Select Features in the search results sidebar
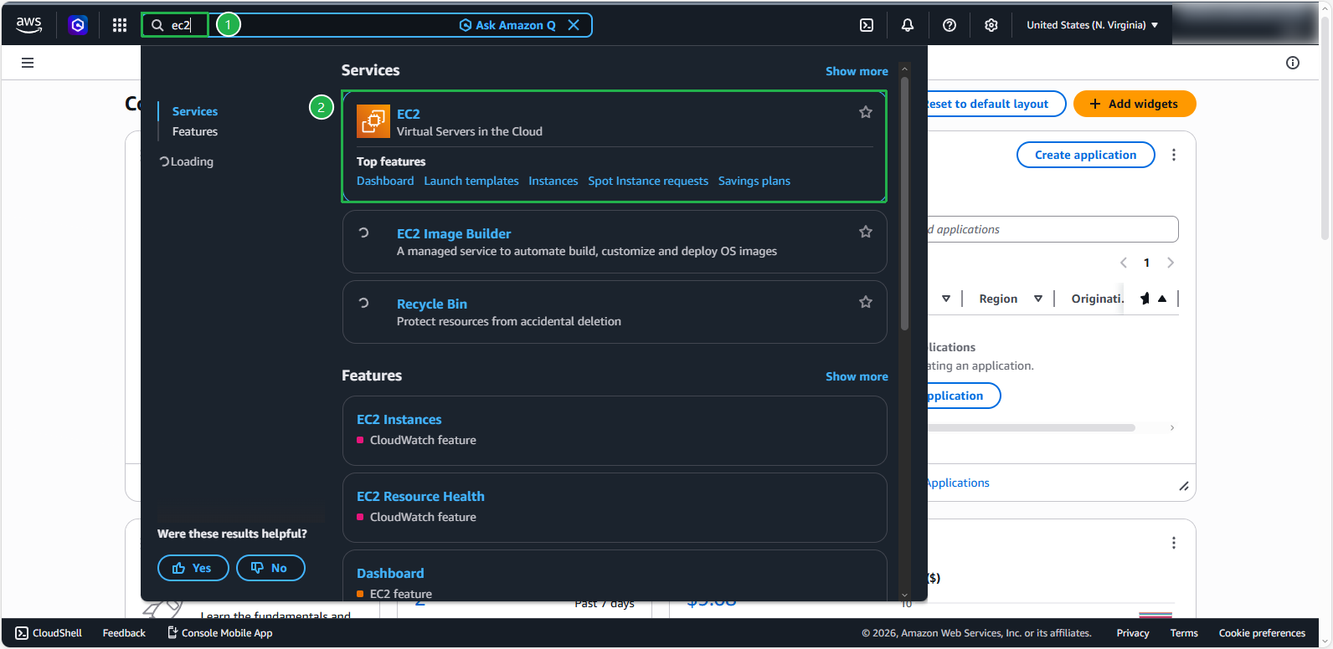Viewport: 1333px width, 649px height. pos(195,131)
